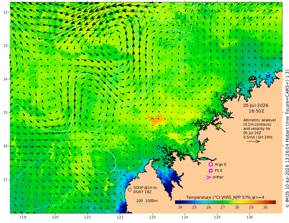Click the -17 latitude axis label

(x=5, y=180)
